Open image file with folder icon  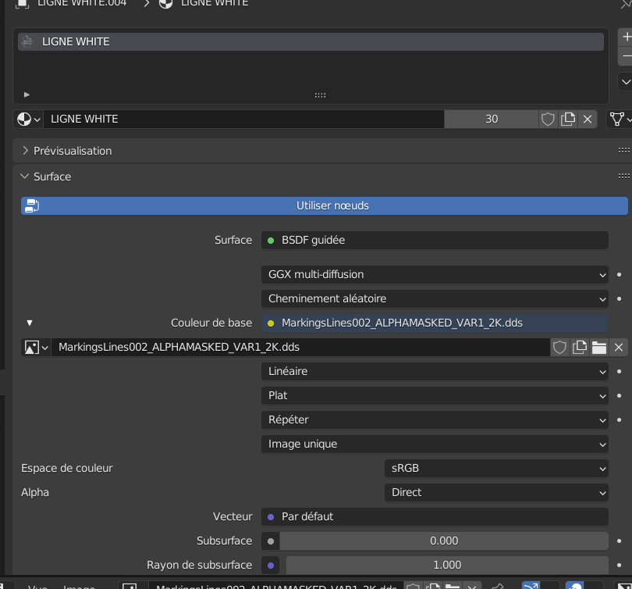(x=599, y=347)
